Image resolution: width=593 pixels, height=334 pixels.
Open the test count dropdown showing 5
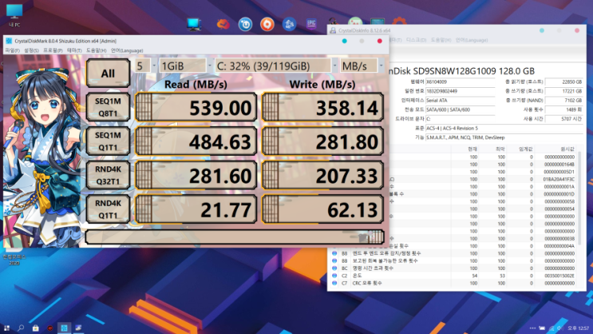click(x=146, y=66)
